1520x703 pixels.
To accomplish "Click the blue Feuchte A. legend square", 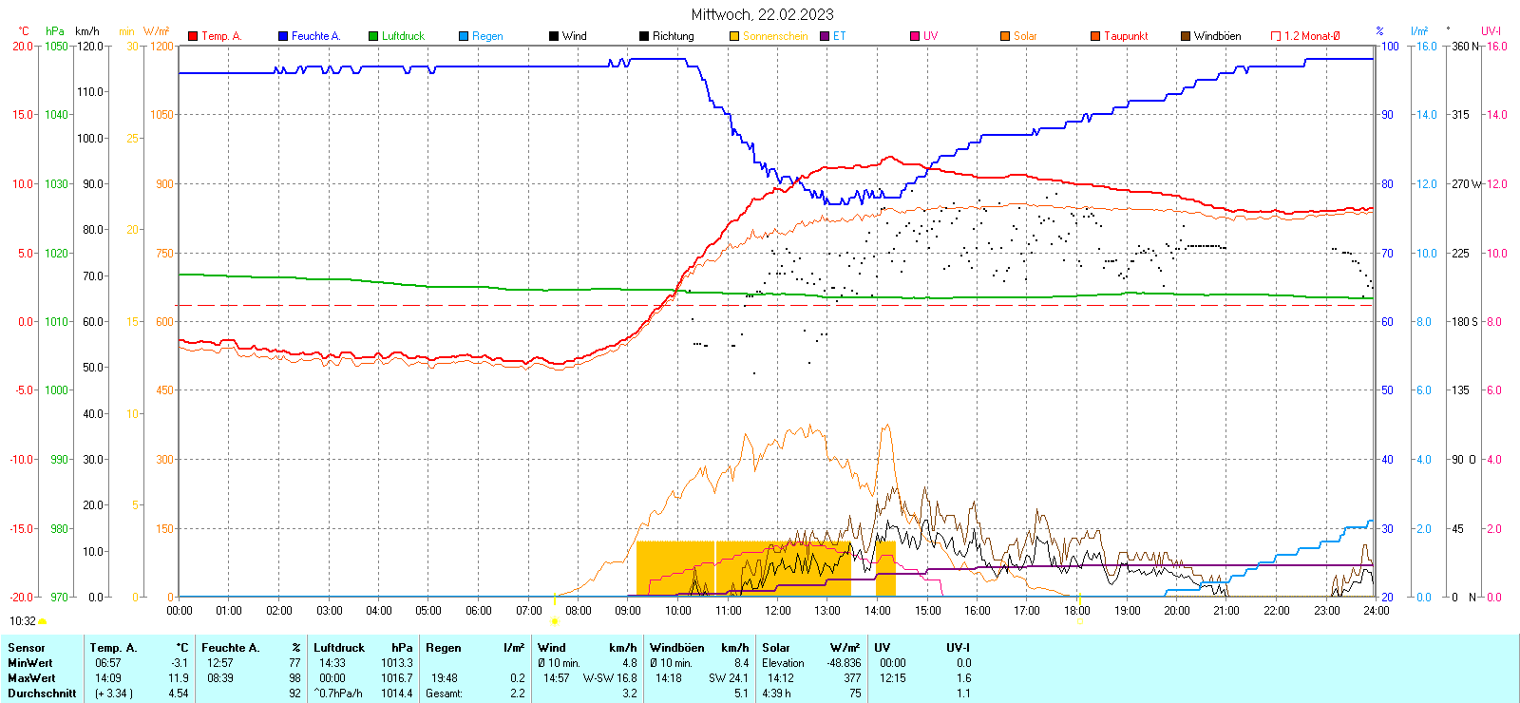I will click(283, 36).
